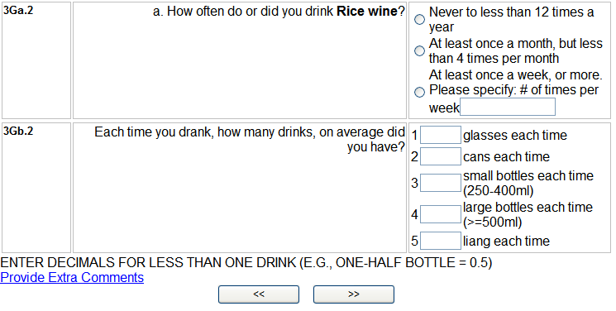The height and width of the screenshot is (311, 616).
Task: Focus the small bottles (250-400ml) field
Action: point(441,183)
